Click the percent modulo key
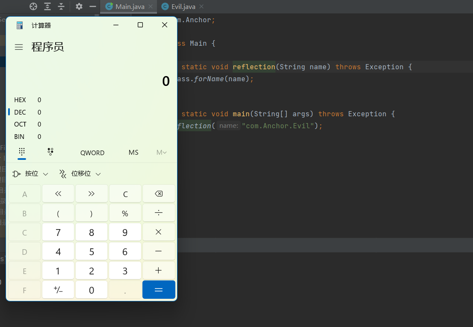This screenshot has width=473, height=327. coord(125,213)
